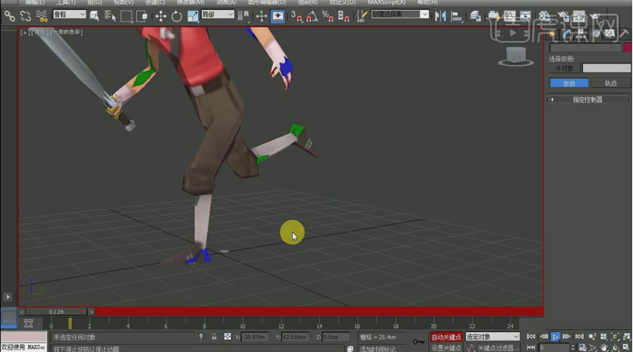Click frame 12 on the track bar
Viewport: 633px width, 352px height.
[x=281, y=324]
